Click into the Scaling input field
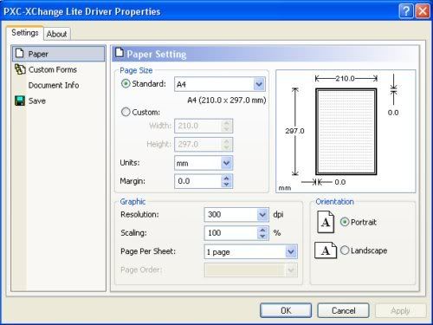This screenshot has height=325, width=433. tap(230, 233)
